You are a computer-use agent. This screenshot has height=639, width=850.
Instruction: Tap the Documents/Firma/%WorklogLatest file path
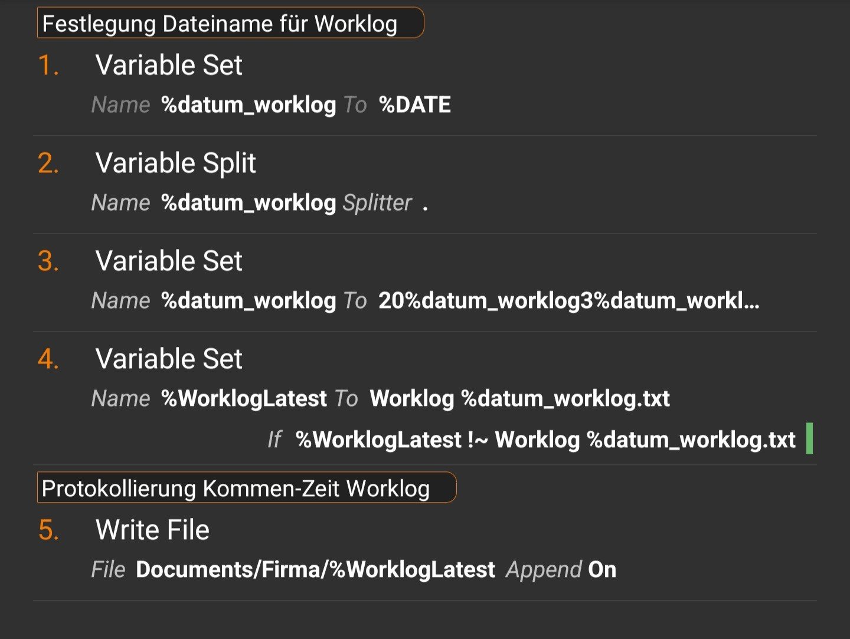315,570
